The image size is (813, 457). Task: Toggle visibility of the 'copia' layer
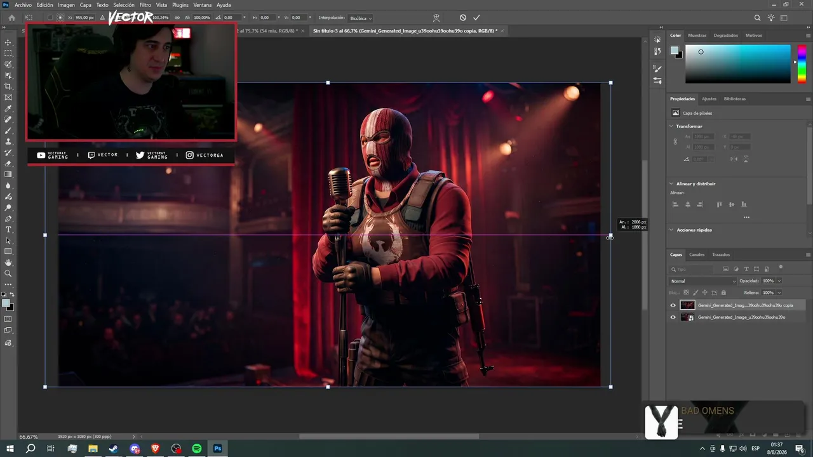tap(673, 305)
